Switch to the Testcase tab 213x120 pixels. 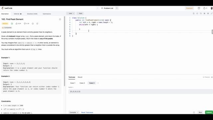[x=72, y=77]
